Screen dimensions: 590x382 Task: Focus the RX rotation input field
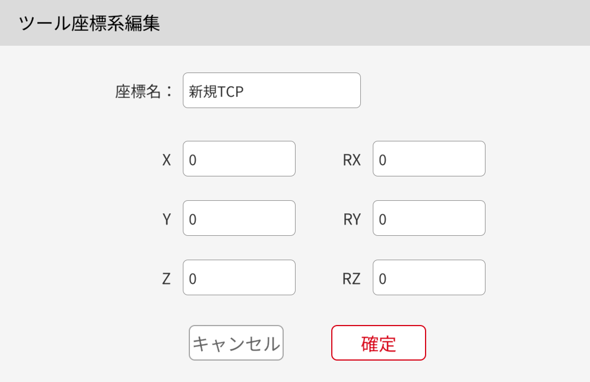click(429, 159)
